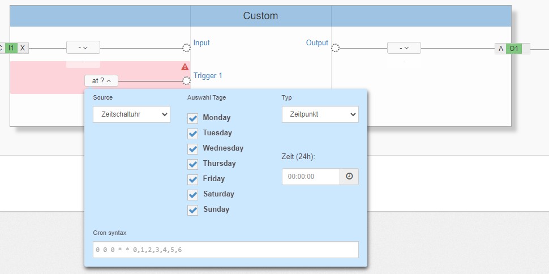Click the Output connector circle

coord(335,48)
